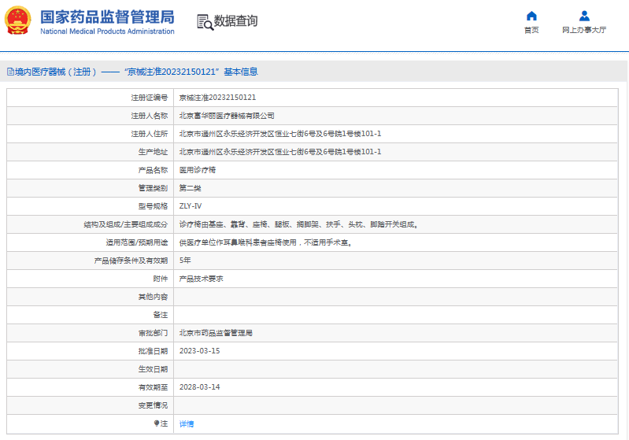
Task: Click the 产品技术要求 attachment value
Action: [x=202, y=279]
